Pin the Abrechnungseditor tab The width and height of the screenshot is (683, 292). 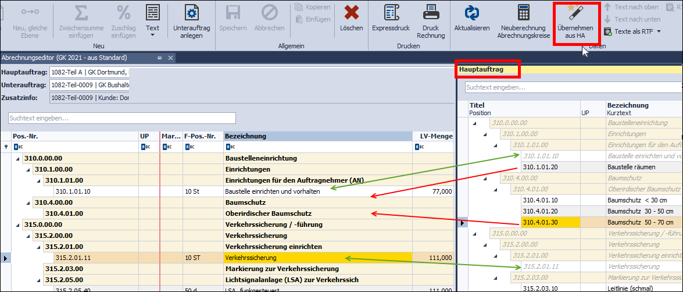click(x=159, y=58)
